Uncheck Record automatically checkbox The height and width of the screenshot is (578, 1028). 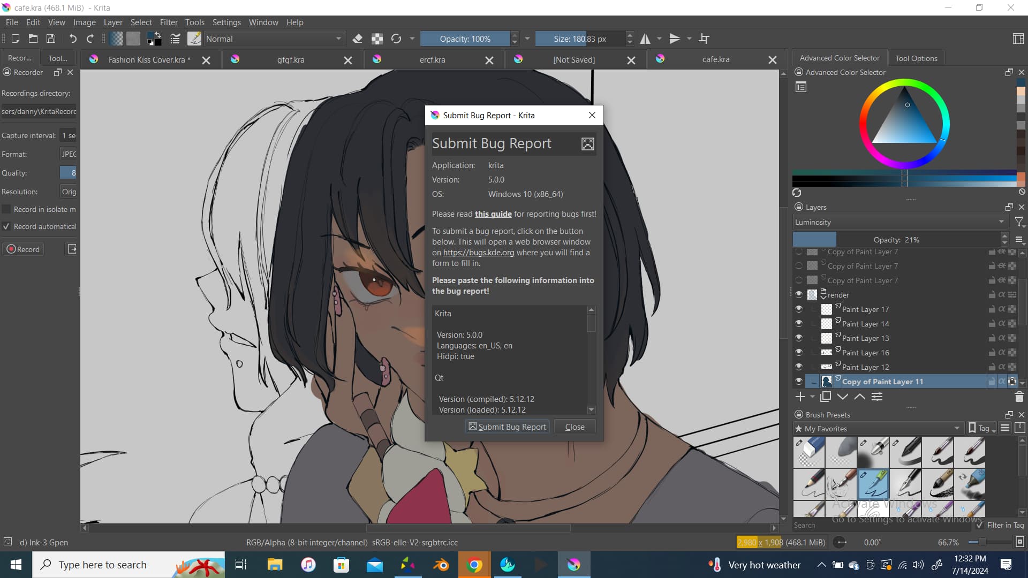pos(6,226)
